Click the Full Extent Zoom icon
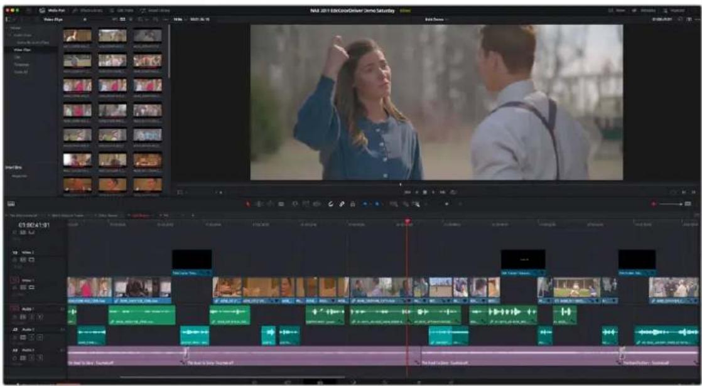This screenshot has height=386, width=702. pyautogui.click(x=394, y=204)
